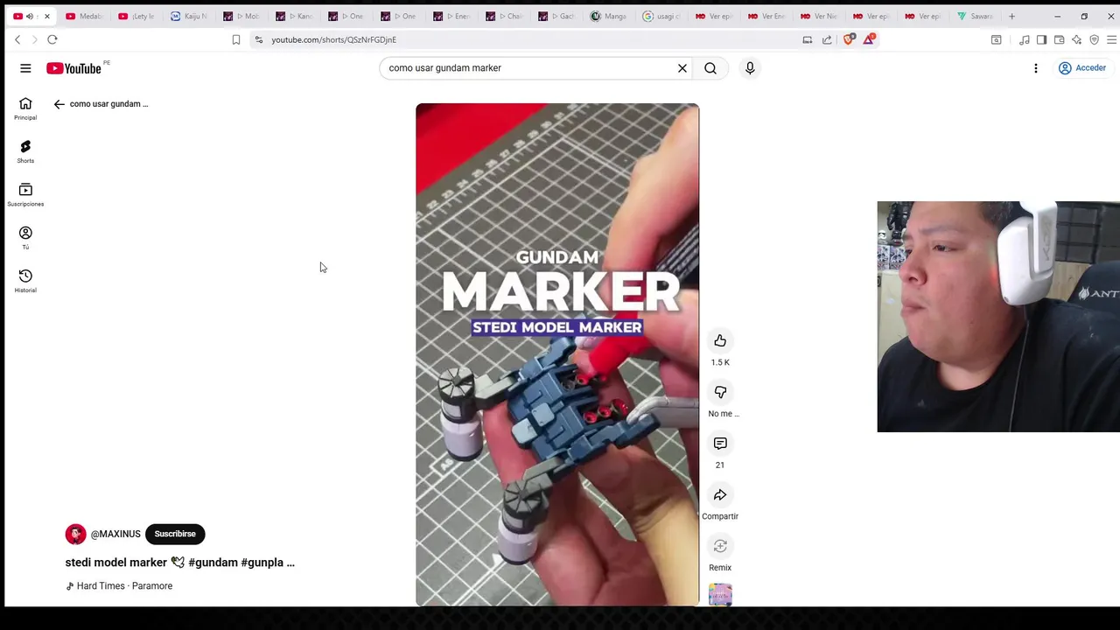The height and width of the screenshot is (630, 1120).
Task: Bookmark this page with bookmark icon
Action: [236, 39]
